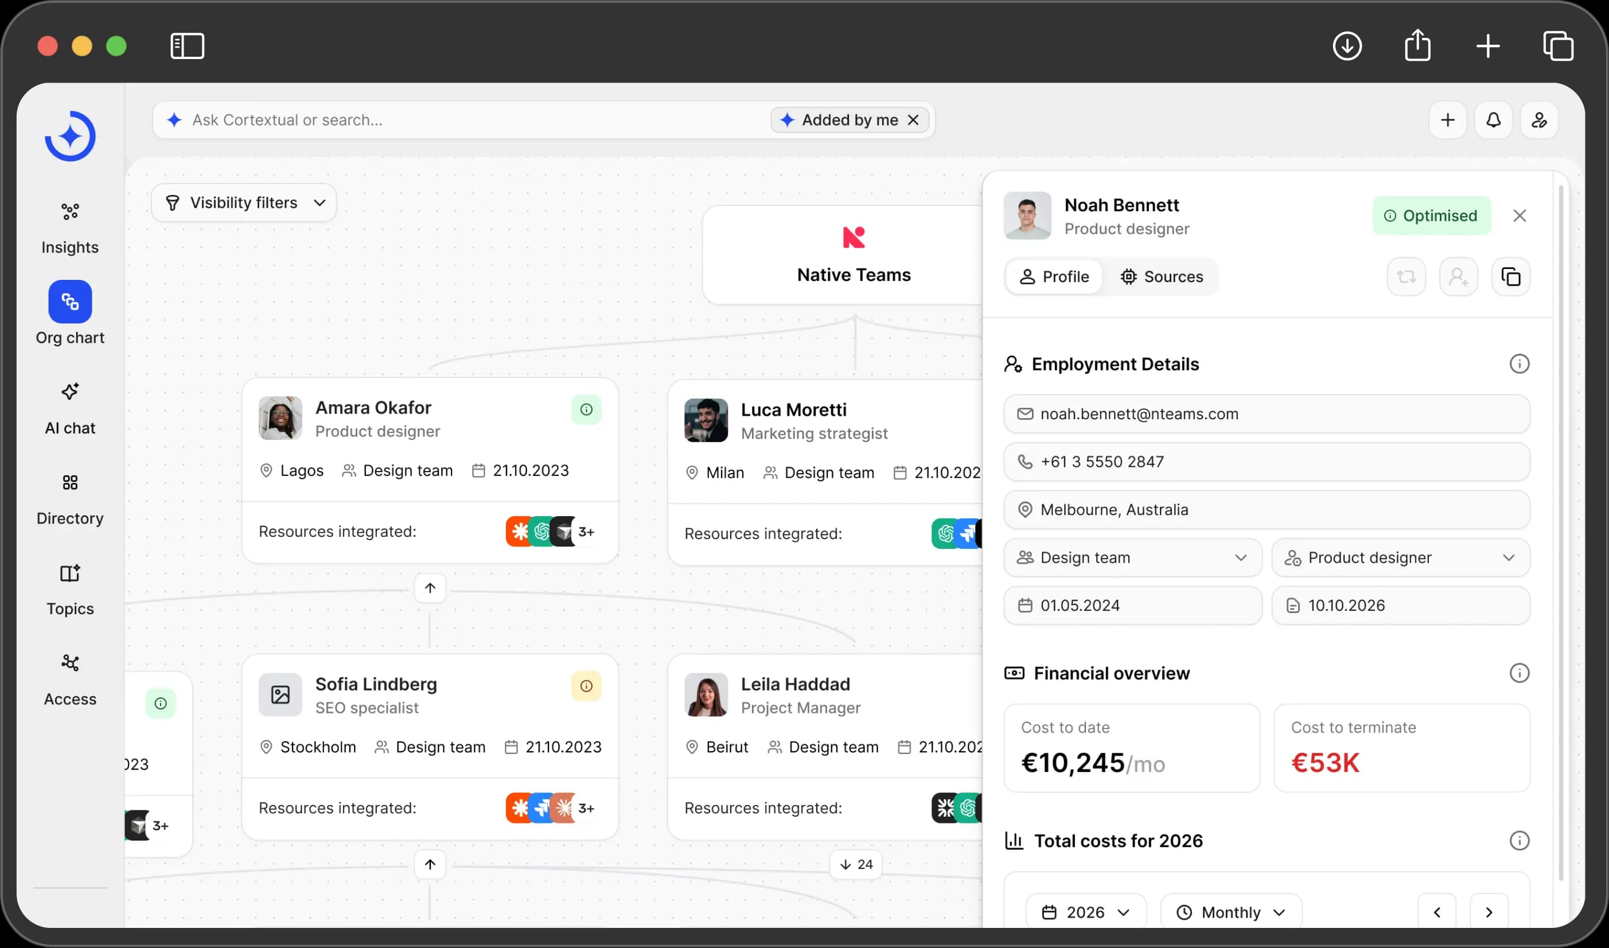The image size is (1609, 948).
Task: Click the browser share icon
Action: (x=1417, y=45)
